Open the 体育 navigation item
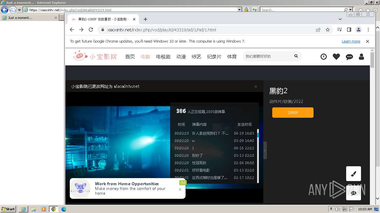 232,57
